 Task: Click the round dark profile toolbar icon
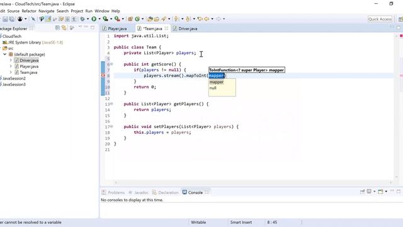pos(20,19)
